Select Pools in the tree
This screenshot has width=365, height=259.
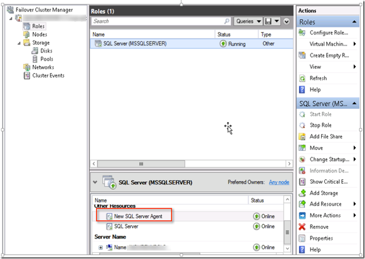click(x=47, y=59)
